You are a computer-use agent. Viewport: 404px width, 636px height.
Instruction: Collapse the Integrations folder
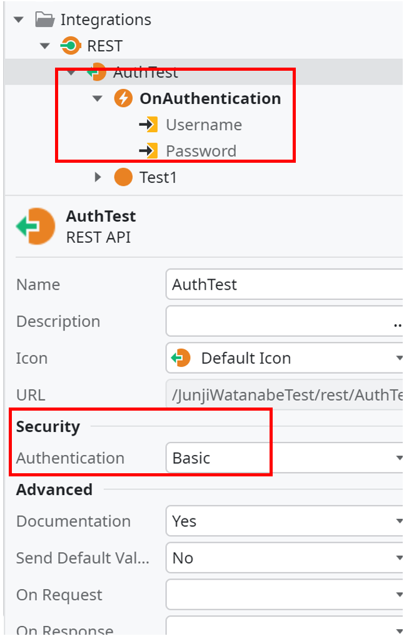pos(18,19)
